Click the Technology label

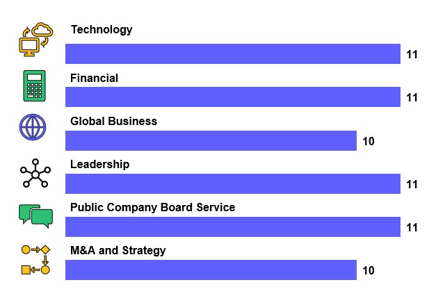(x=102, y=30)
